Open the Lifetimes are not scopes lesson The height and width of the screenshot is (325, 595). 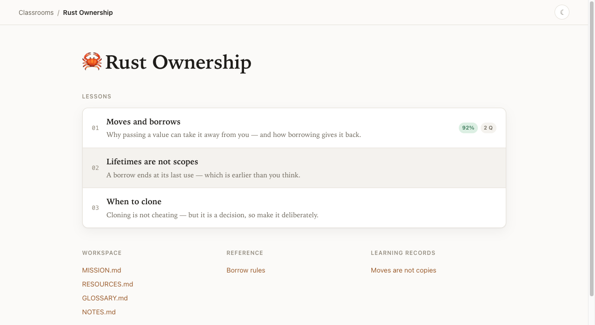coord(294,168)
